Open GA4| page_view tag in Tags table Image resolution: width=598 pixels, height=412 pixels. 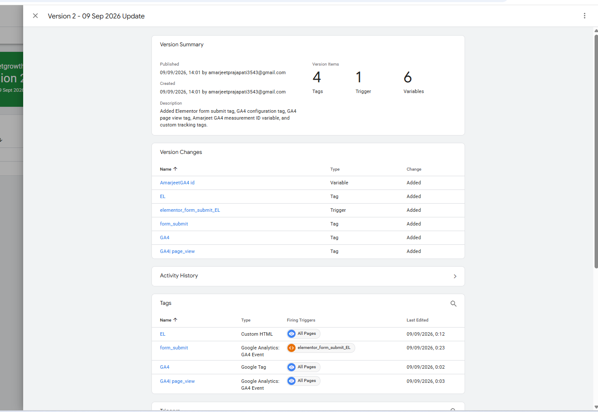(177, 381)
